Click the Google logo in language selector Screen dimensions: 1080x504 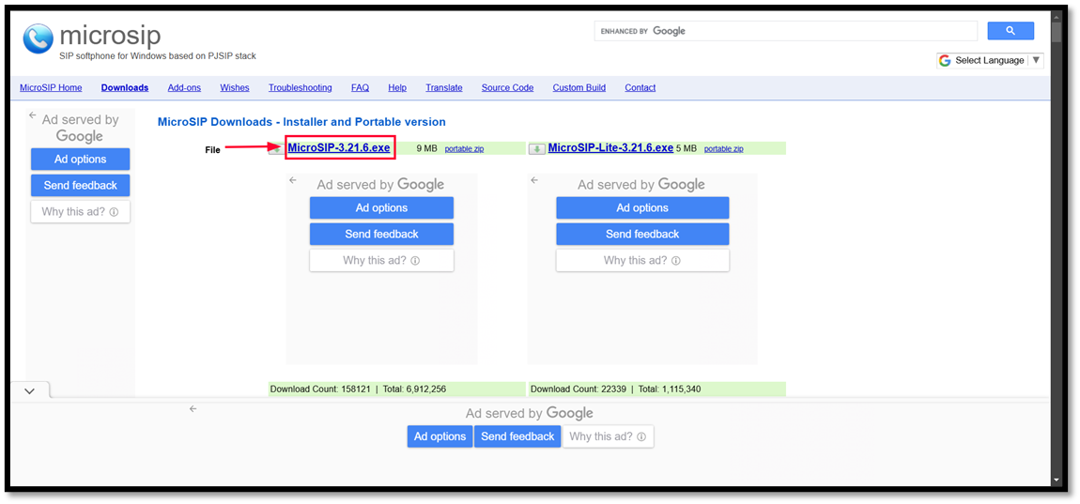pos(945,60)
